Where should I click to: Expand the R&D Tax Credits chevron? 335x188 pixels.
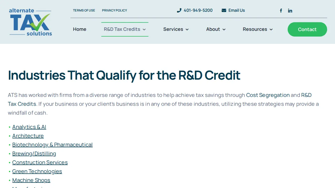point(144,30)
